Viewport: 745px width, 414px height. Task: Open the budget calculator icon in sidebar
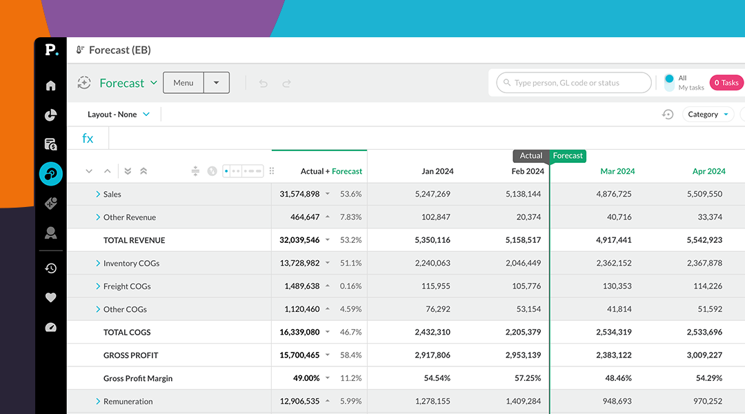point(51,144)
